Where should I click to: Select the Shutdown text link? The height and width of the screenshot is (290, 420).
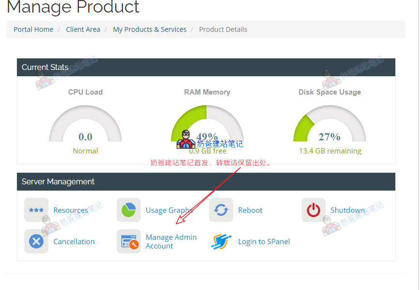(x=347, y=210)
